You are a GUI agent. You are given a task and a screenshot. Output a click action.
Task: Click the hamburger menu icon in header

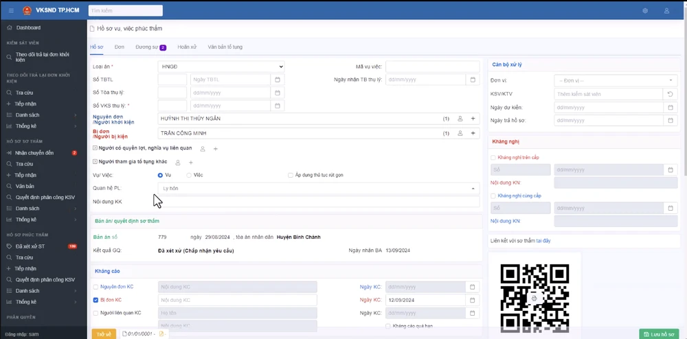[x=11, y=10]
